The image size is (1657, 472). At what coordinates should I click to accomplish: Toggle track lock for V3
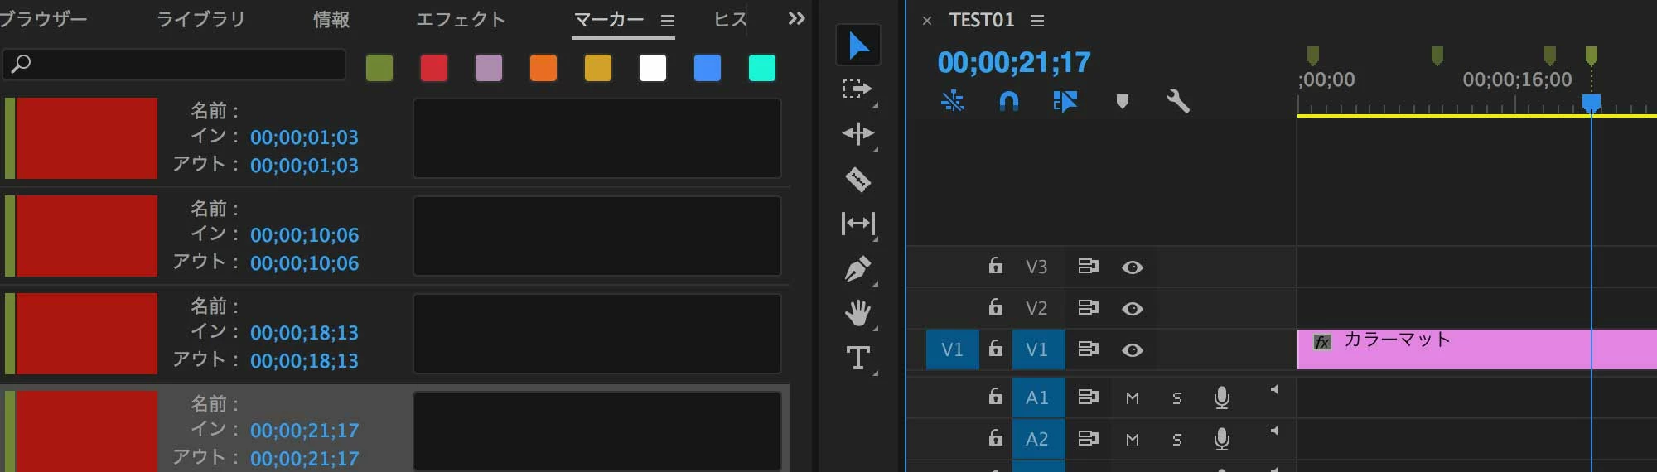(995, 266)
